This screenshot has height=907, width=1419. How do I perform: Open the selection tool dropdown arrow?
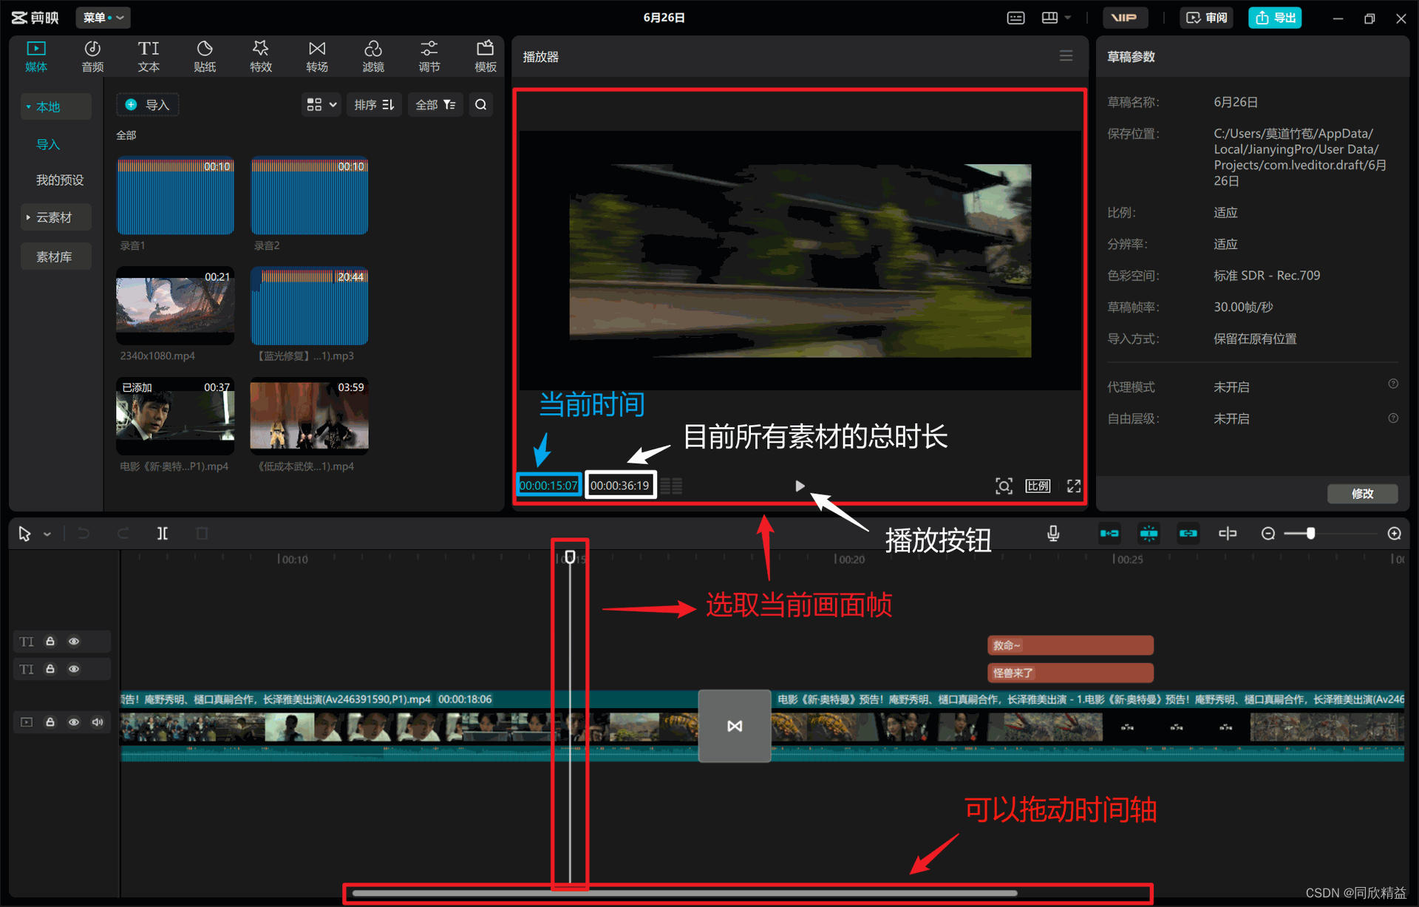pyautogui.click(x=47, y=534)
